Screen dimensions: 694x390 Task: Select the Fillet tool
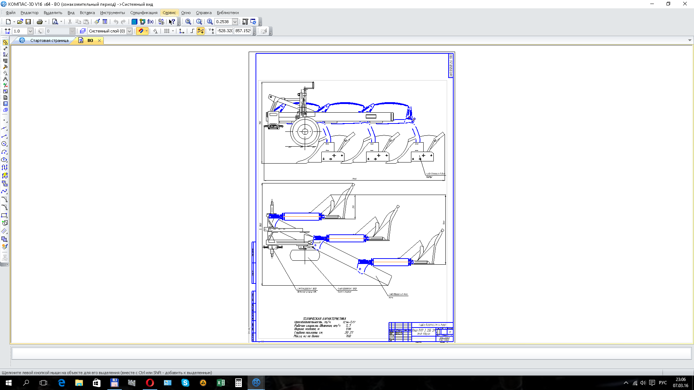coord(4,207)
